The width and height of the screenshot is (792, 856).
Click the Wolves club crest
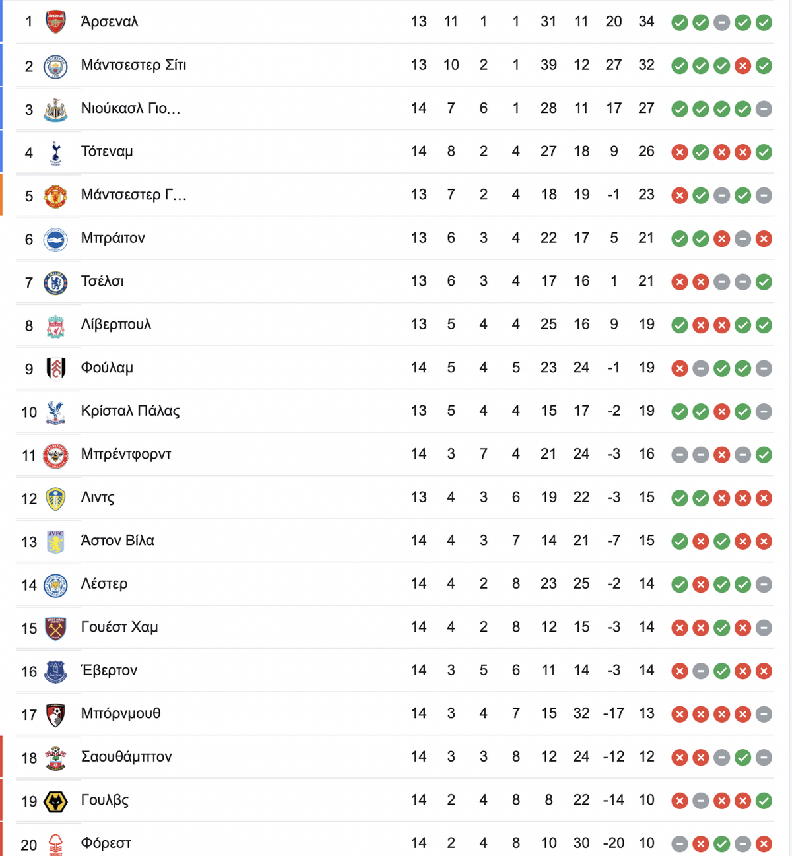click(55, 801)
